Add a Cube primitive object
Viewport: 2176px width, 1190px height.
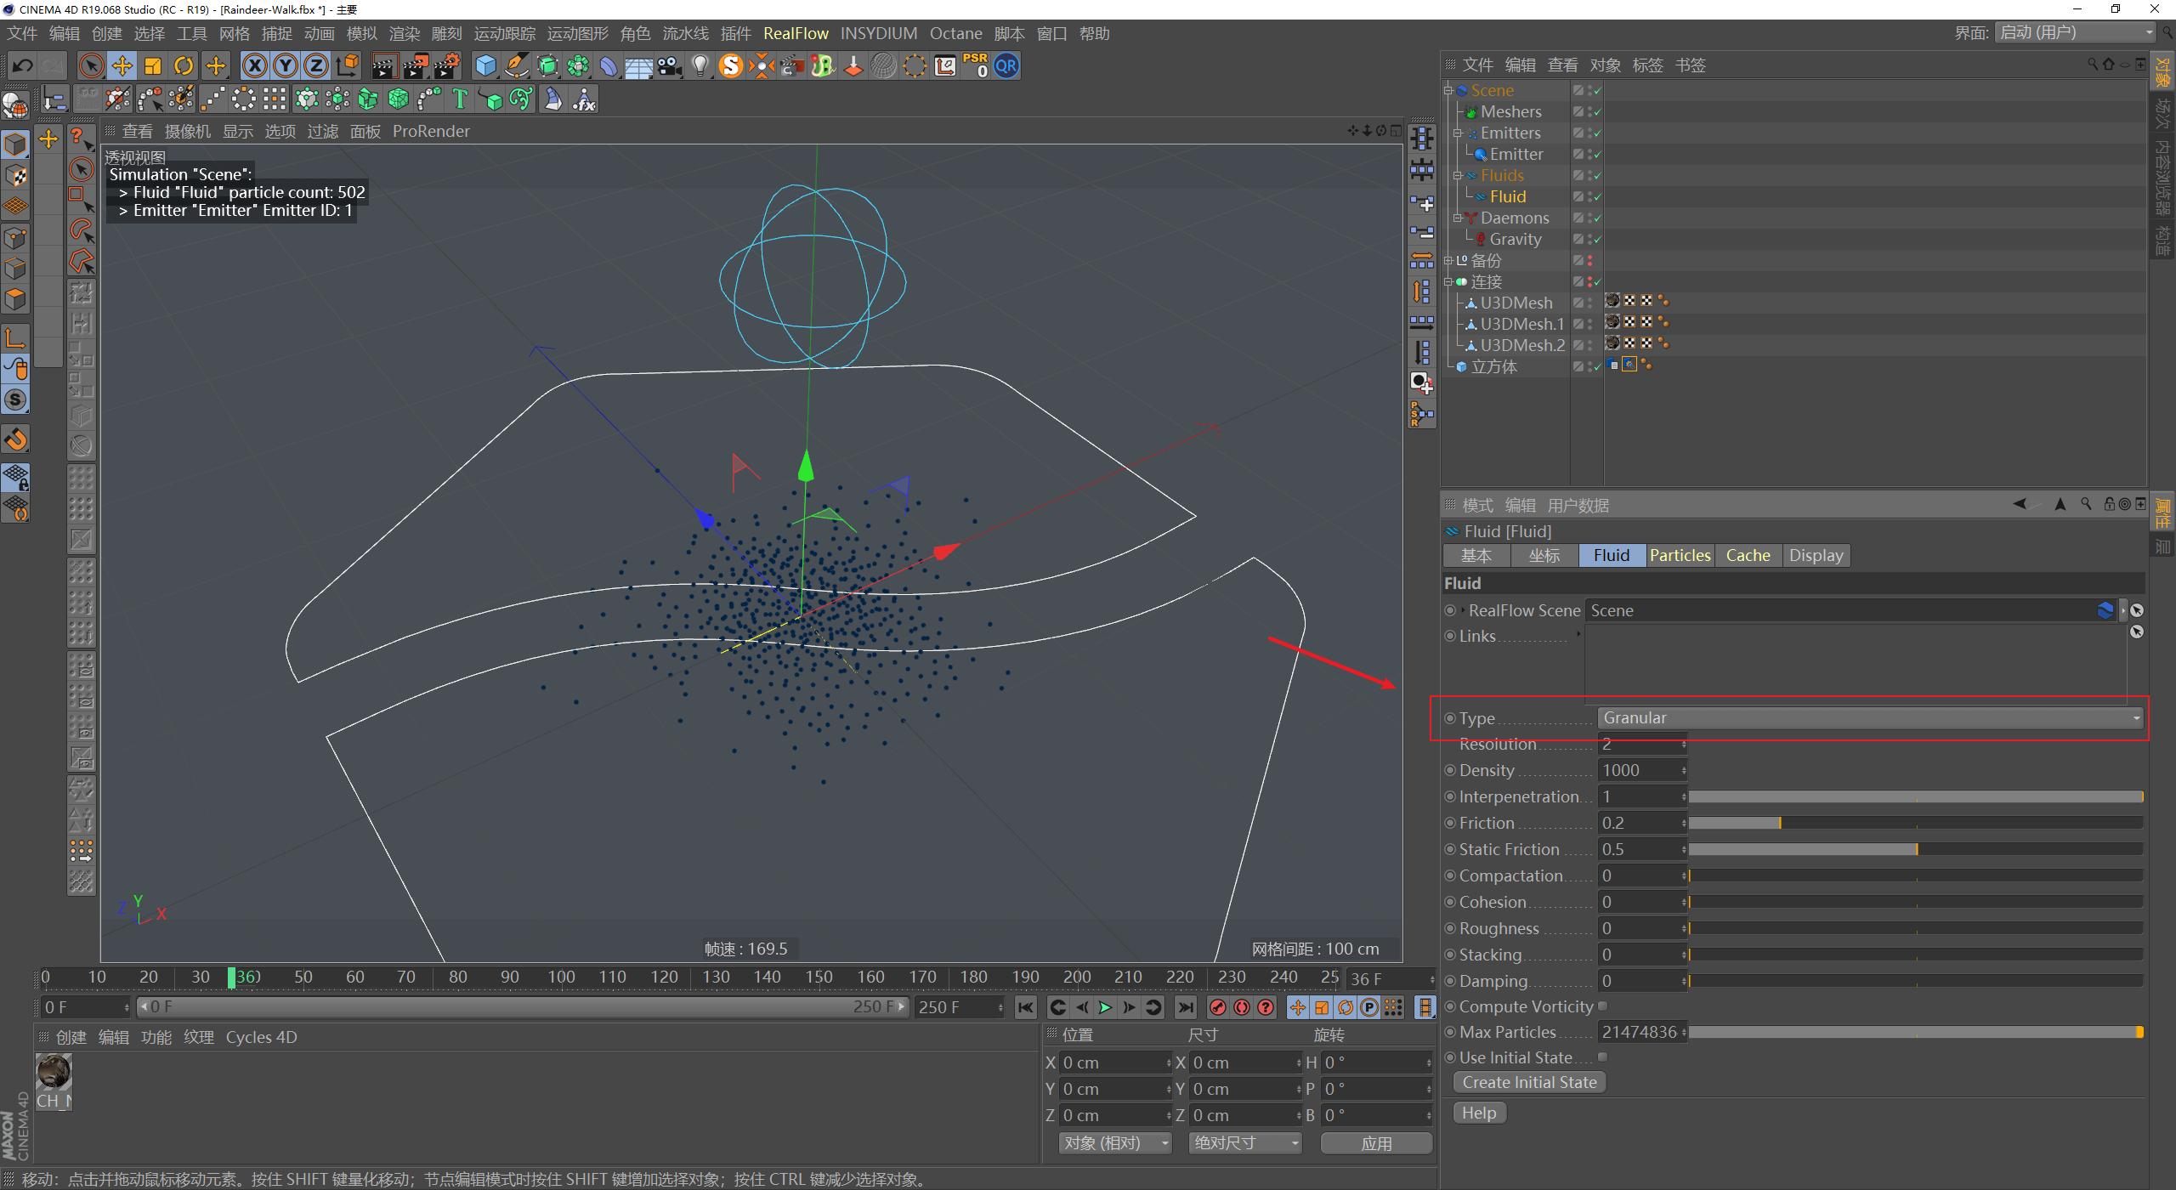point(485,65)
